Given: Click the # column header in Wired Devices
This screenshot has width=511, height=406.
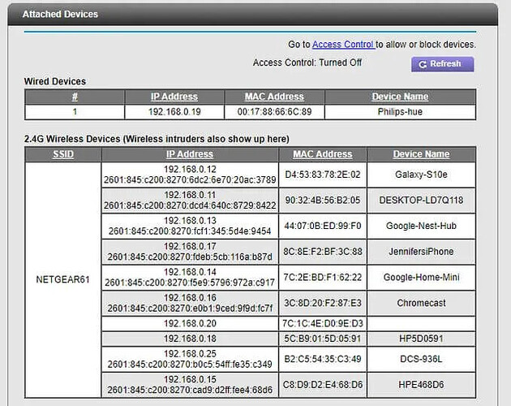Looking at the screenshot, I should tap(75, 97).
